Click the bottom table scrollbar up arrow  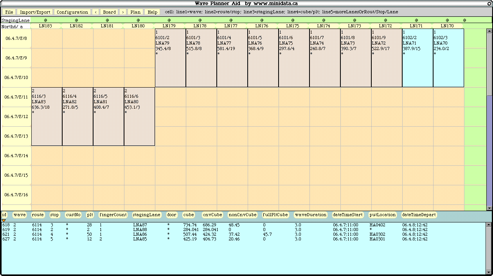[489, 224]
